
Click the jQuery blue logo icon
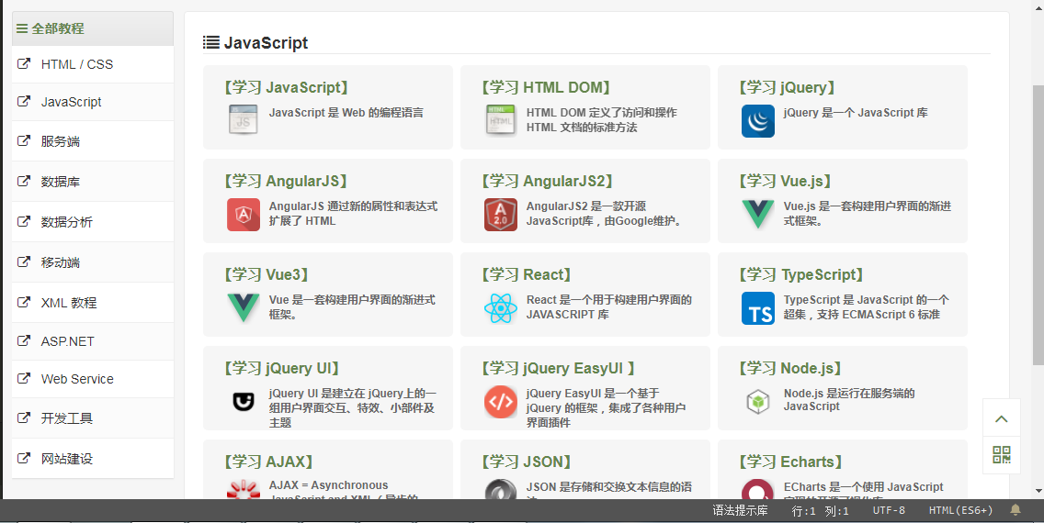[757, 121]
